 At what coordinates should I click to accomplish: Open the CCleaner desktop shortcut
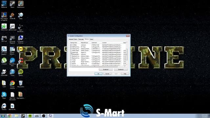click(x=21, y=61)
